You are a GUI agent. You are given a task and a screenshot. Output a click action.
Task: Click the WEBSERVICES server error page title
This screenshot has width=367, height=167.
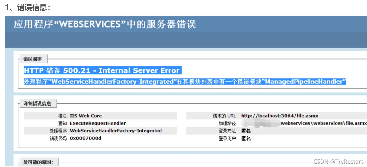pyautogui.click(x=105, y=24)
